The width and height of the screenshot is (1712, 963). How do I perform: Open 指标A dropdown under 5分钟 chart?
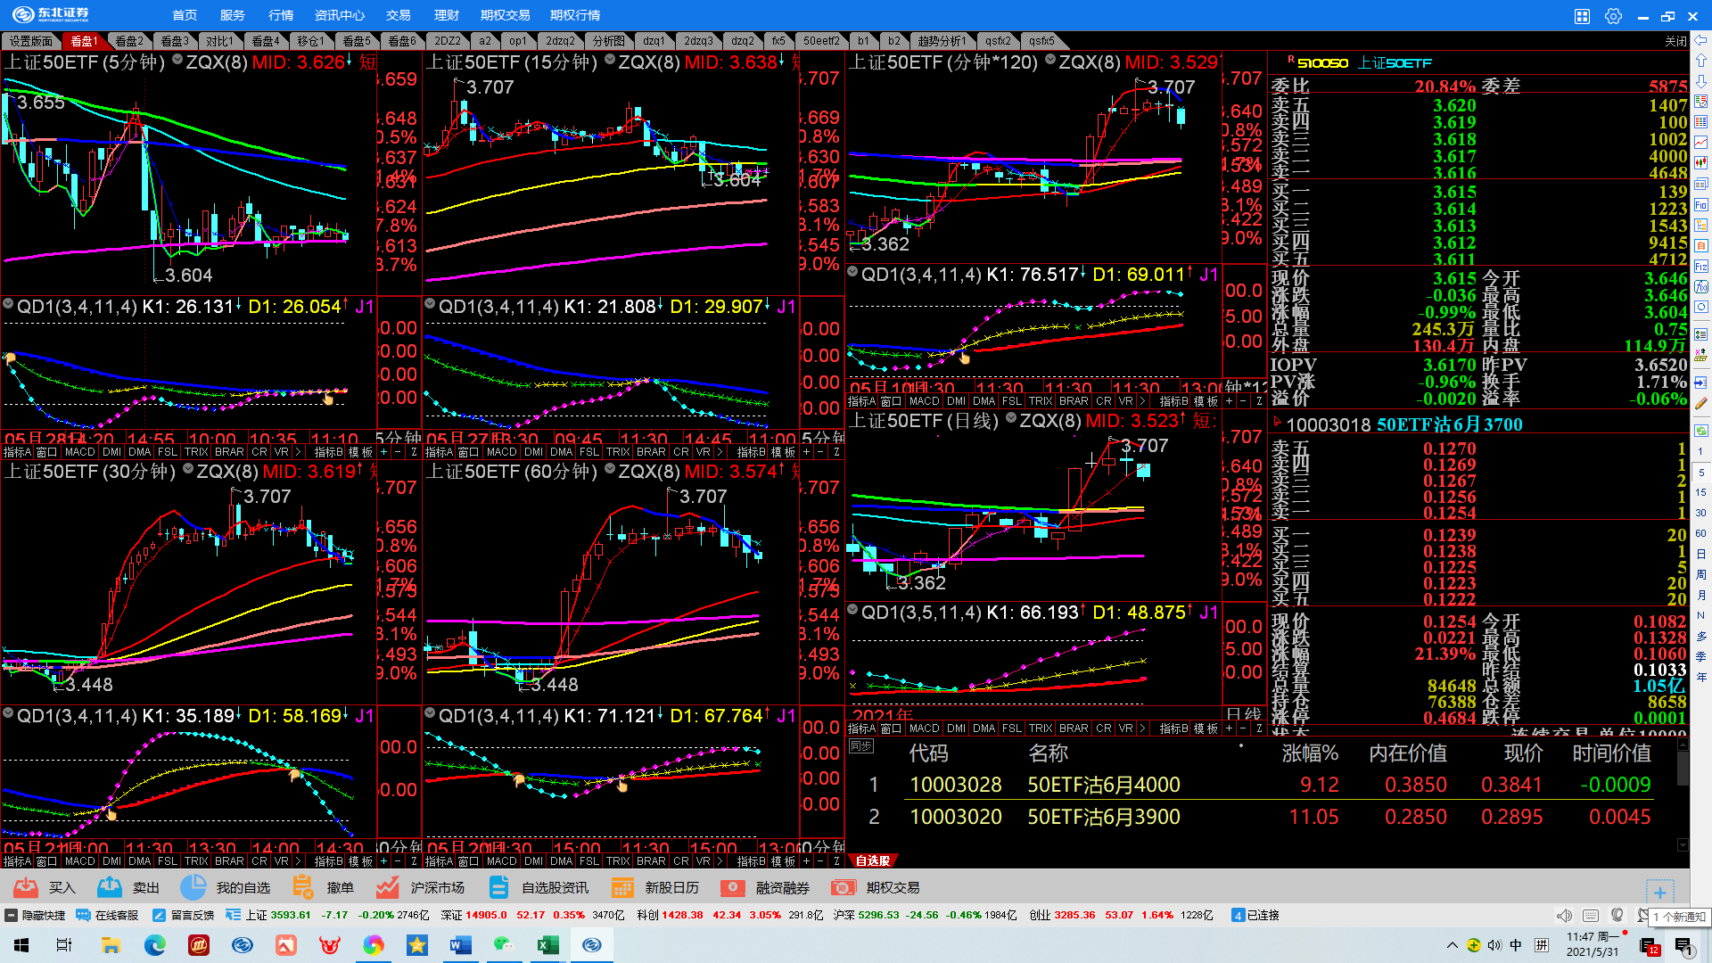(x=16, y=452)
